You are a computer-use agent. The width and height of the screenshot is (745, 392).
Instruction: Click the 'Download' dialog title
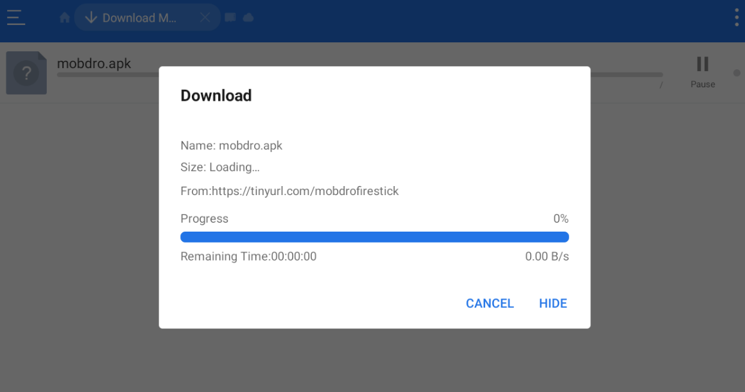point(216,96)
